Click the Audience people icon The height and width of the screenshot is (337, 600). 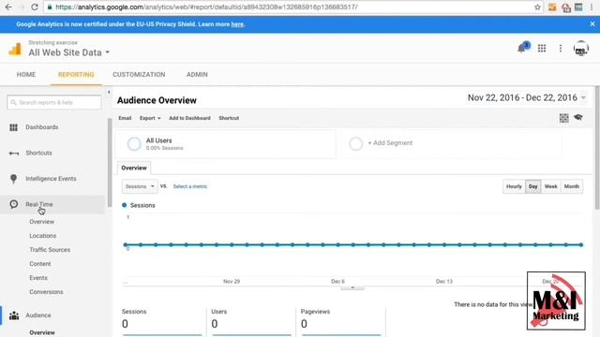tap(14, 315)
